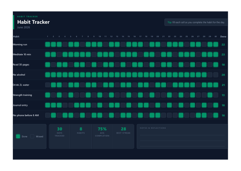
Task: Toggle Strength training cell for day 2
Action: pos(53,95)
